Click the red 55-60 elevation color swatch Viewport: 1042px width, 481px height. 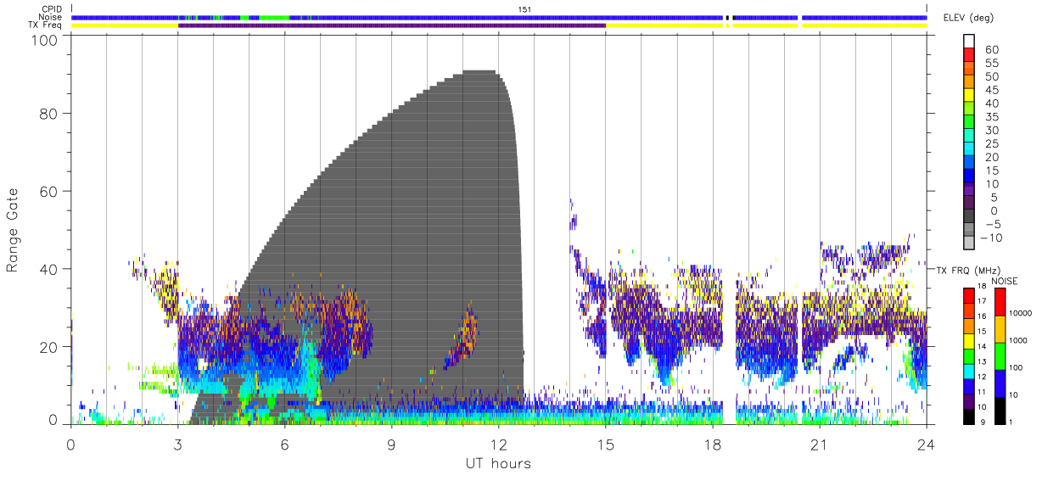pyautogui.click(x=970, y=56)
